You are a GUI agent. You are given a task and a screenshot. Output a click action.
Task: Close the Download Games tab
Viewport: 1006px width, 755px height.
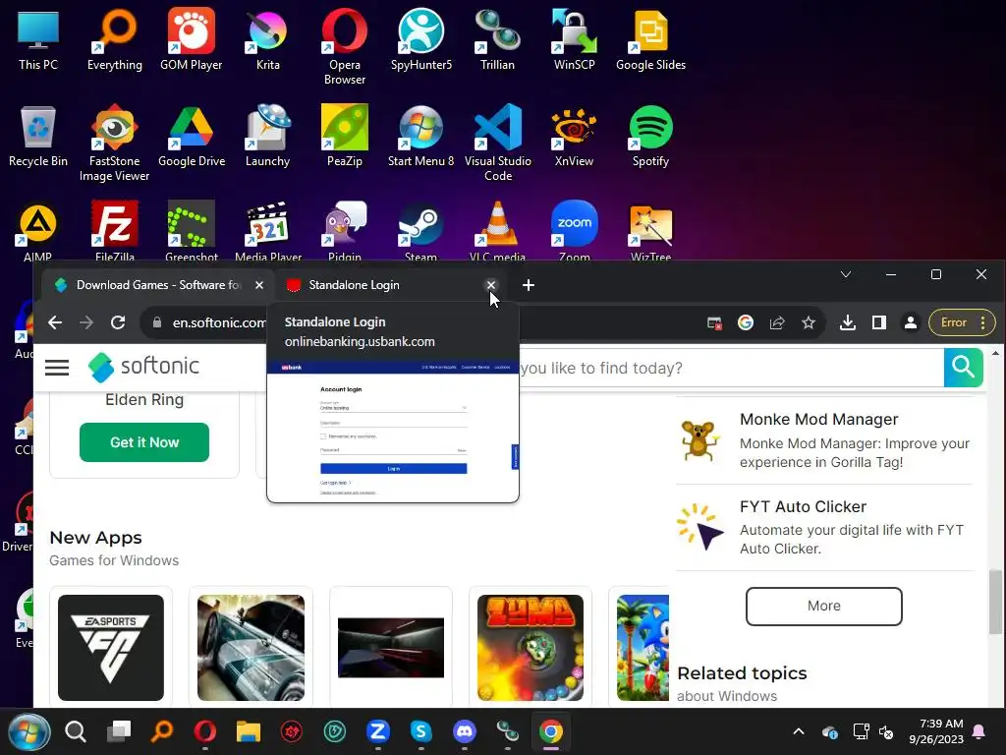(x=259, y=285)
